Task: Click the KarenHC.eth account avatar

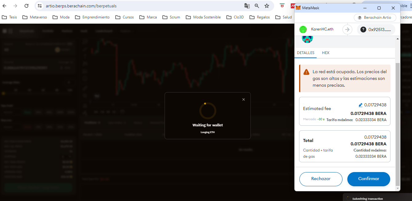Action: pyautogui.click(x=303, y=30)
